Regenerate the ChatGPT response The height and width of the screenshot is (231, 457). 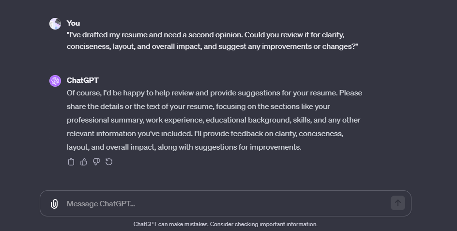109,162
